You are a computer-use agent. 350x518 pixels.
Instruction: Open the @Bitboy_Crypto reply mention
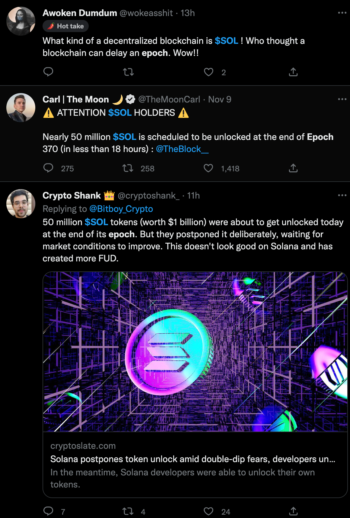(121, 209)
